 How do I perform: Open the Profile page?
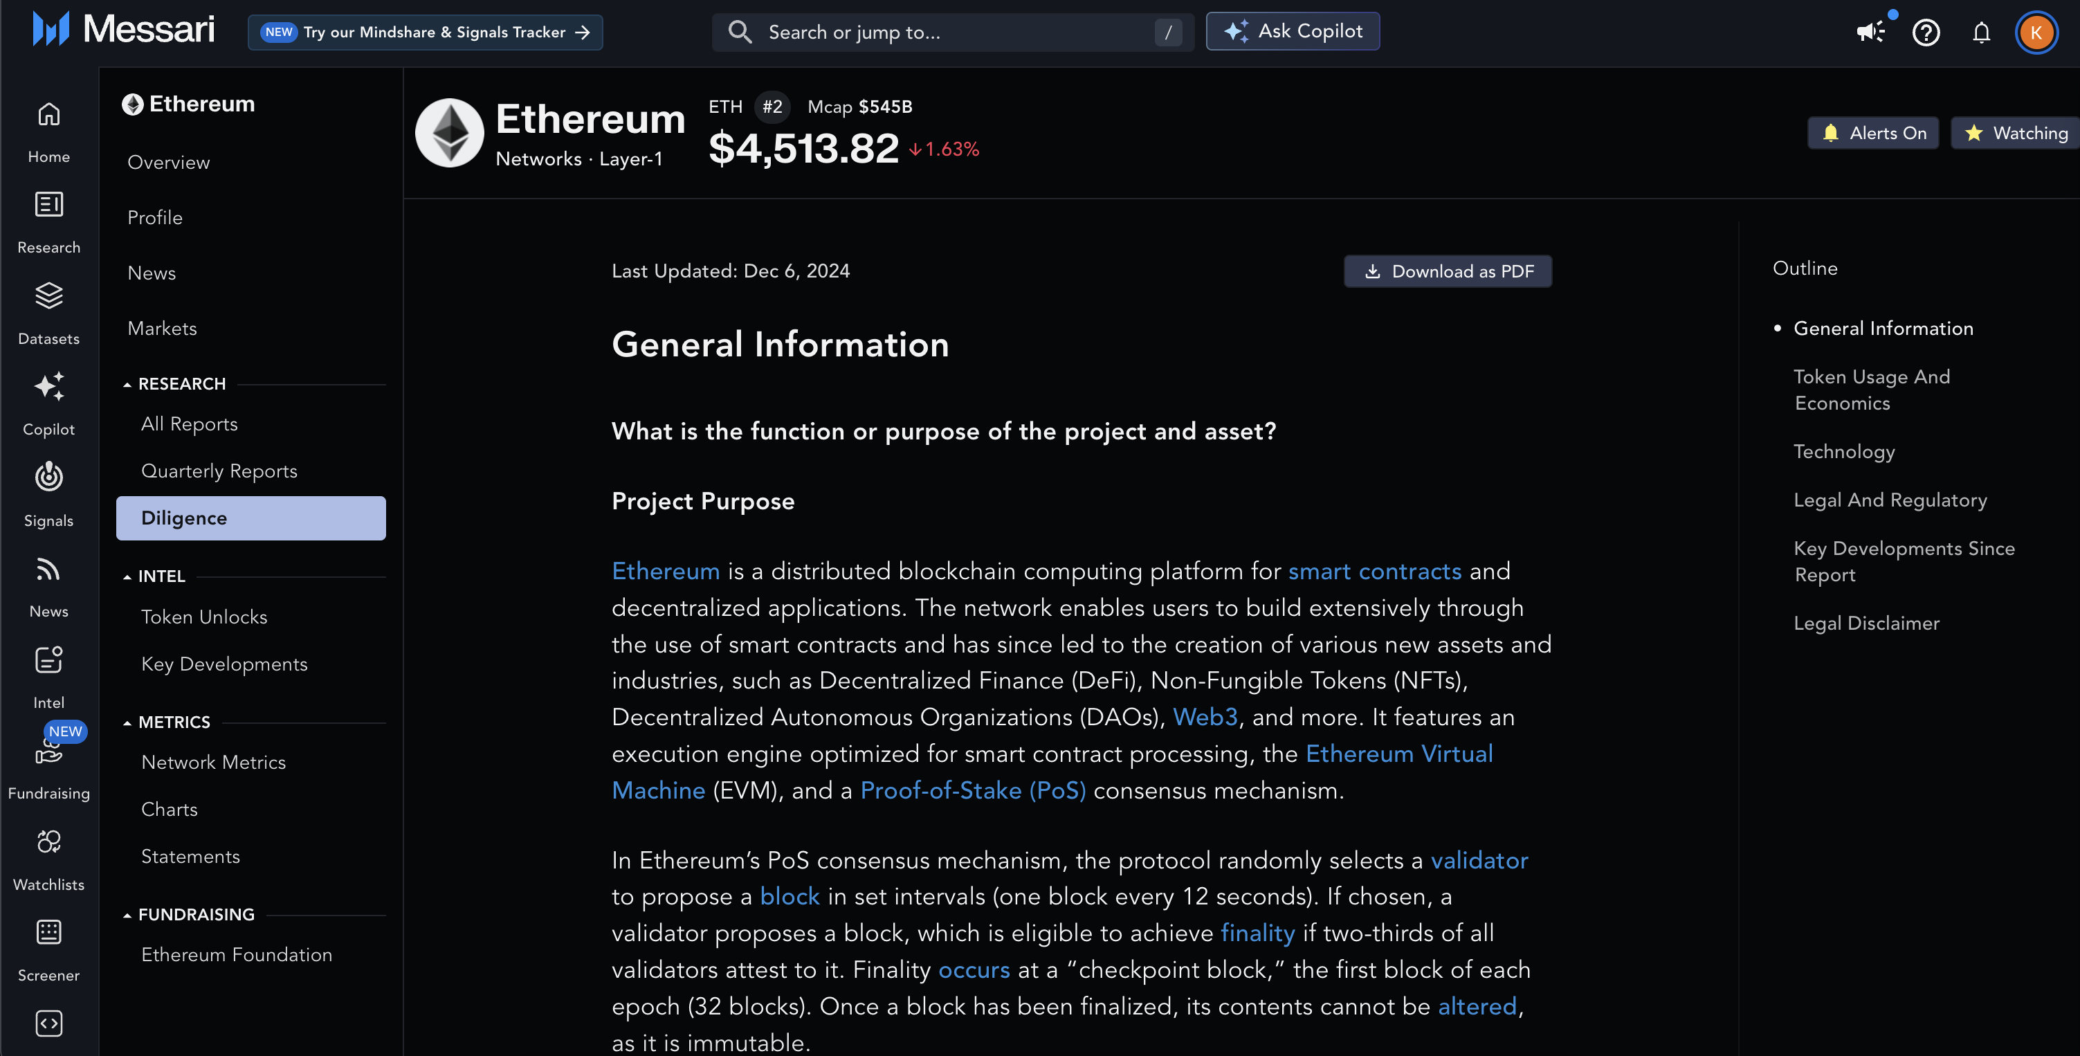pyautogui.click(x=155, y=218)
